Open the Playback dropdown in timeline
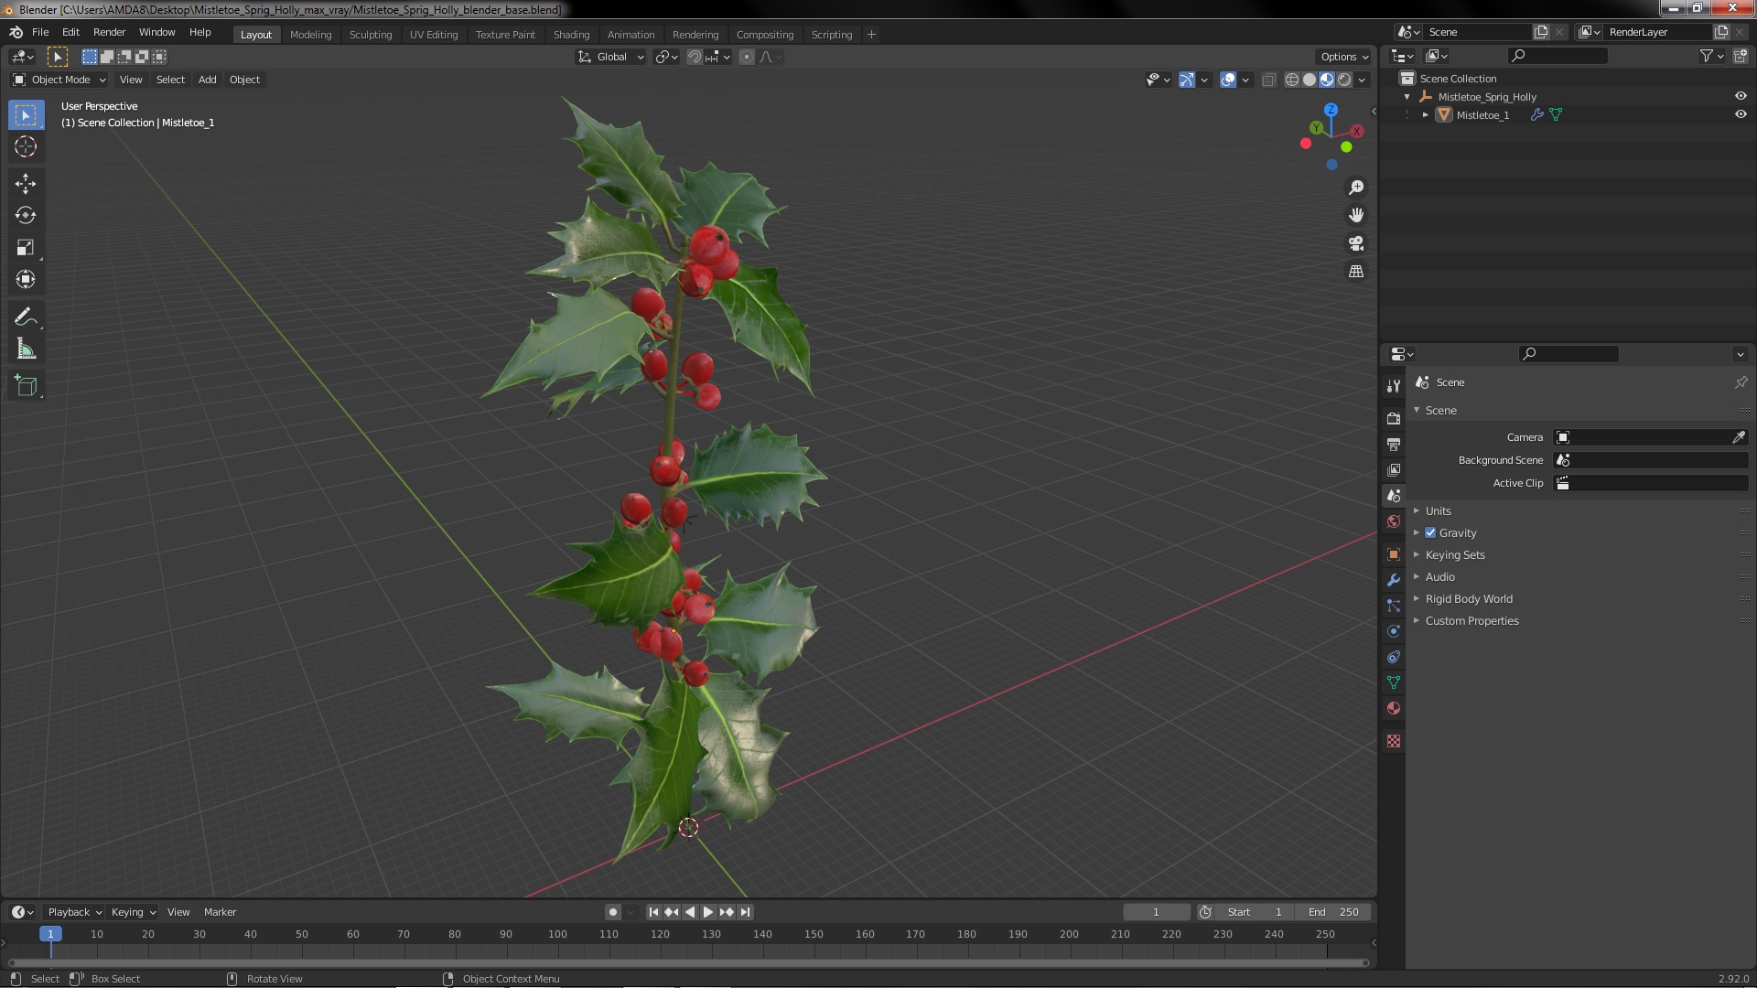This screenshot has width=1757, height=988. (74, 912)
